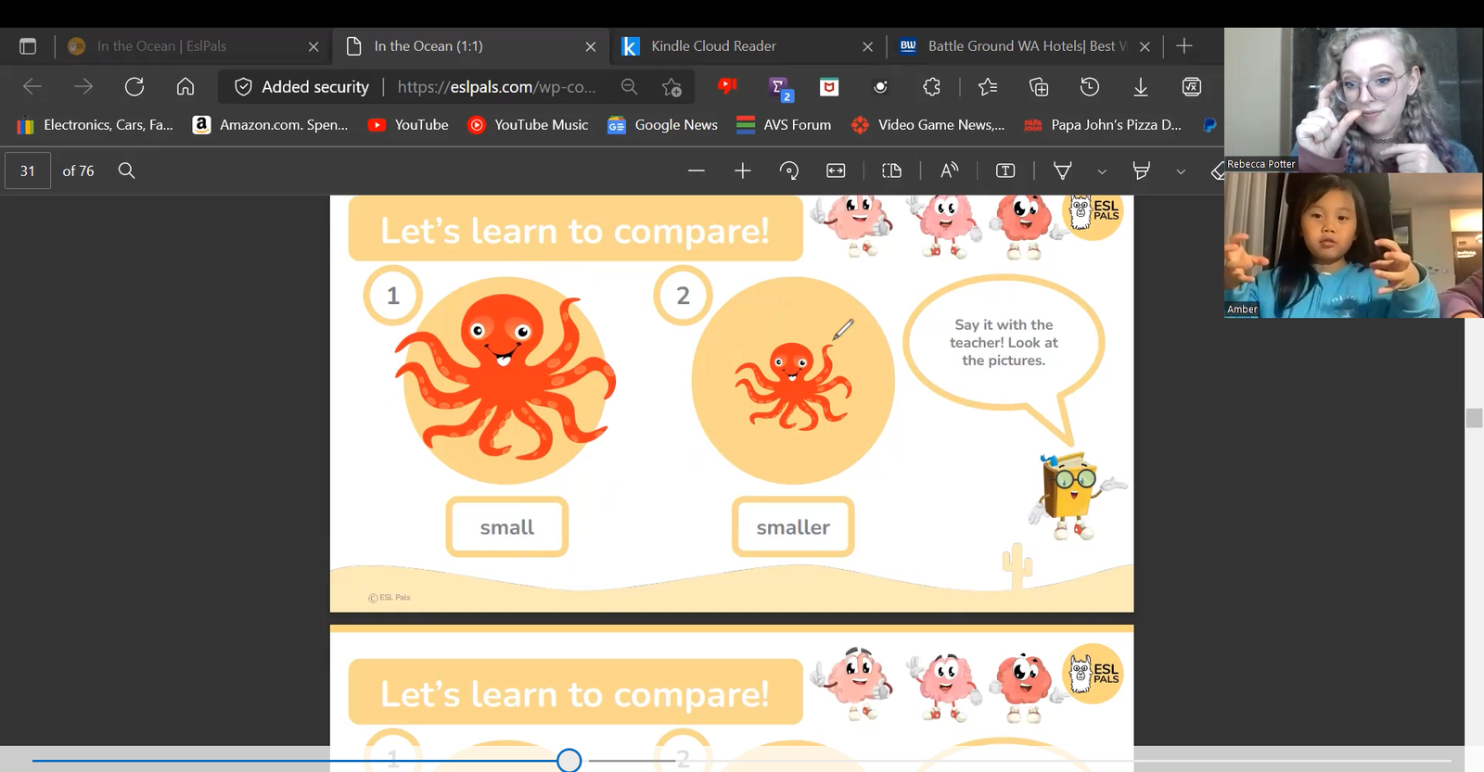This screenshot has height=772, width=1484.
Task: Open the Google News bookmark
Action: [663, 125]
